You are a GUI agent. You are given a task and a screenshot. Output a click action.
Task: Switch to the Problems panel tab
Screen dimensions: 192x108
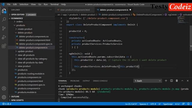[75, 81]
